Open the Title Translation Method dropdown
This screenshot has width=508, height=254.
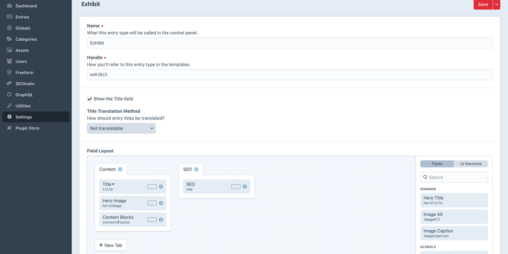(x=121, y=128)
